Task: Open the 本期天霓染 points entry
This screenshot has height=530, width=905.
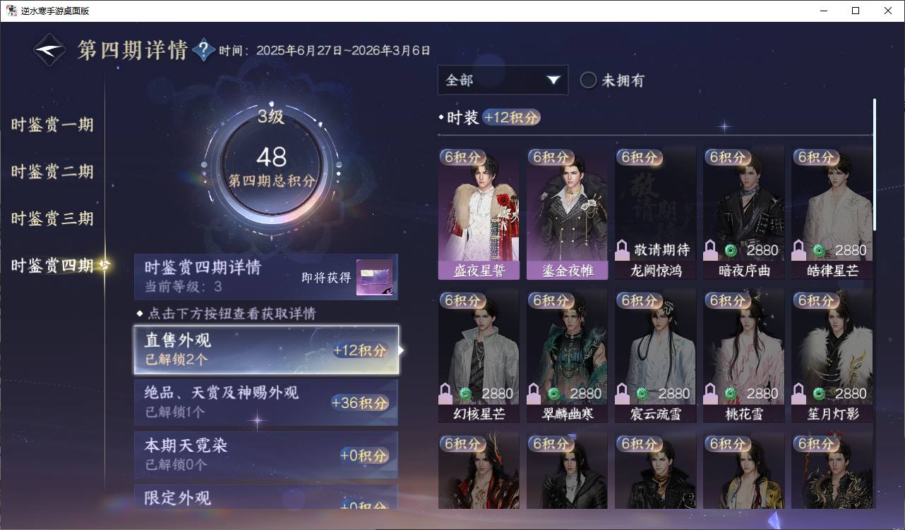Action: click(x=266, y=455)
